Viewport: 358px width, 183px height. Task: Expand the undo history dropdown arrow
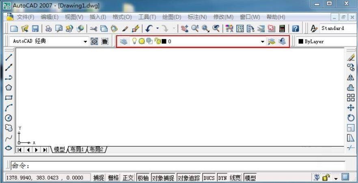pyautogui.click(x=157, y=28)
